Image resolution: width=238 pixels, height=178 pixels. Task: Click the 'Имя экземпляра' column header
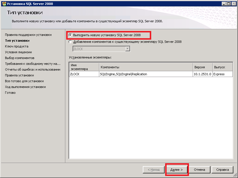(84, 67)
